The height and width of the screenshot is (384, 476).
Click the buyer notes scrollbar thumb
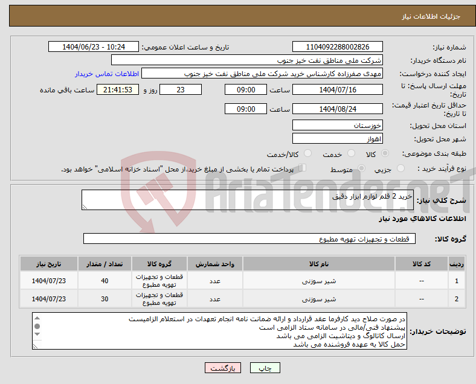coord(37,327)
